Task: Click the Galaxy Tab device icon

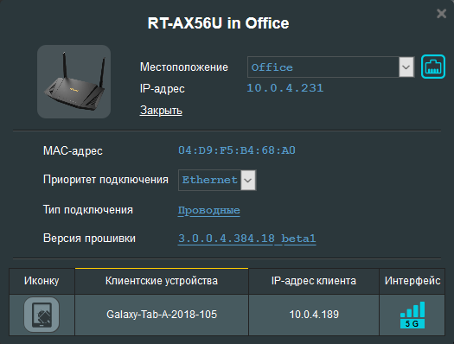Action: [42, 315]
